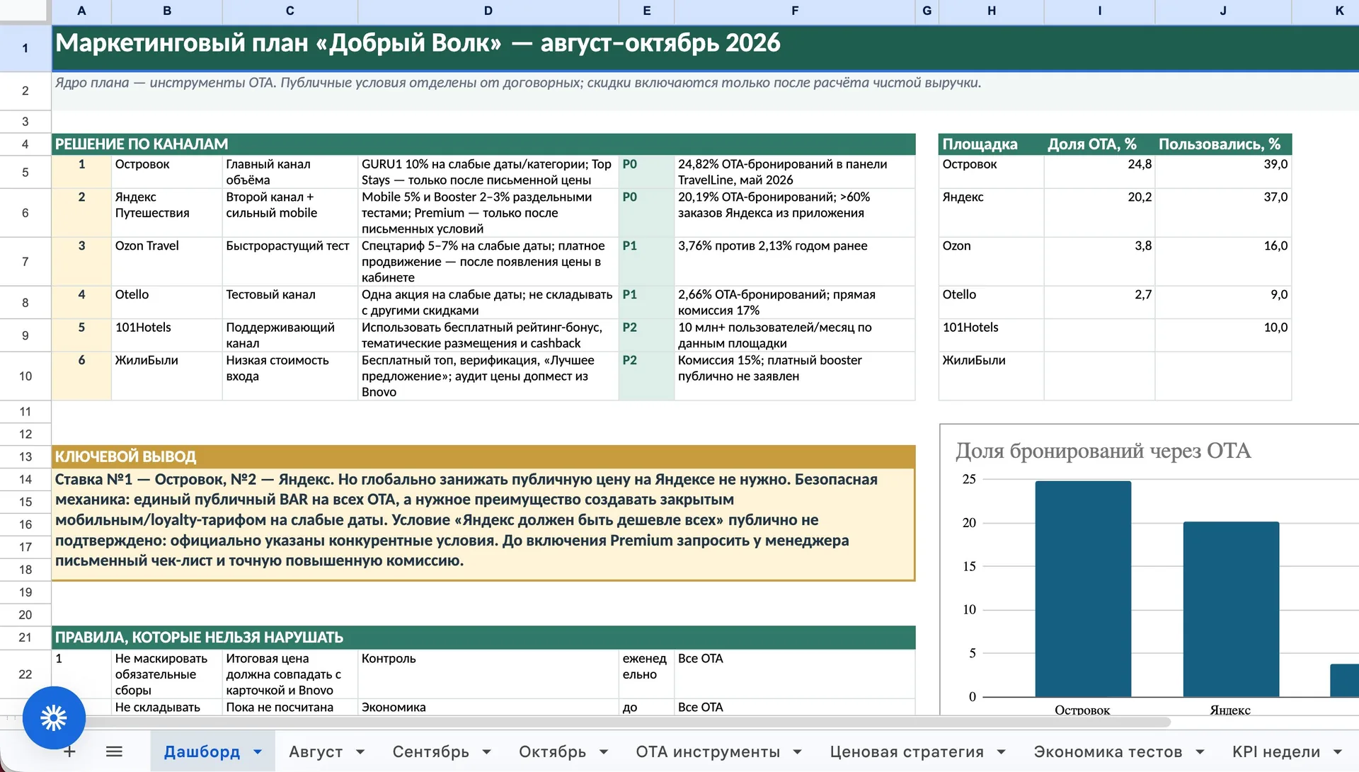Open the Сентябрь tab dropdown arrow
Viewport: 1359px width, 772px height.
[487, 751]
